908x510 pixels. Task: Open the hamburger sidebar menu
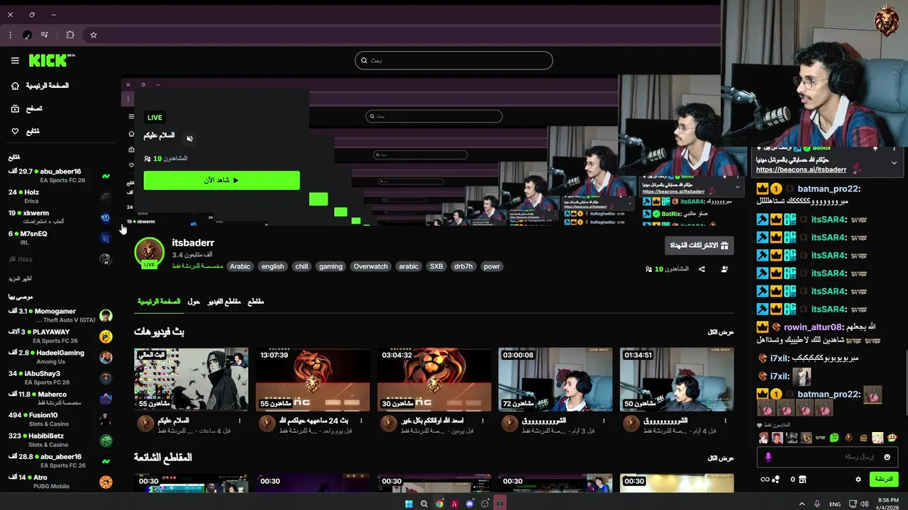15,61
